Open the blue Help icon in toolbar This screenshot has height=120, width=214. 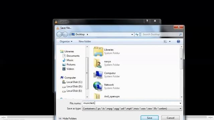coord(178,41)
